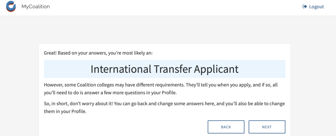
Task: Click empty header space beside MyCoalition title
Action: point(171,8)
